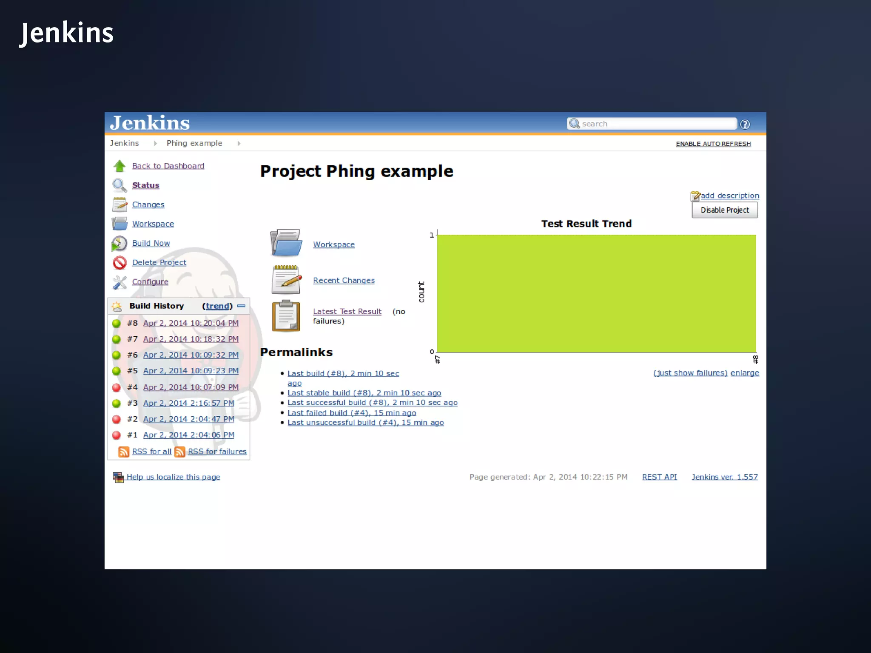Open the Changes sidebar link
Viewport: 871px width, 653px height.
[148, 204]
